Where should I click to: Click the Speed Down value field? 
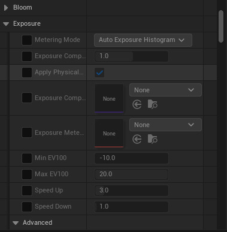coord(131,207)
